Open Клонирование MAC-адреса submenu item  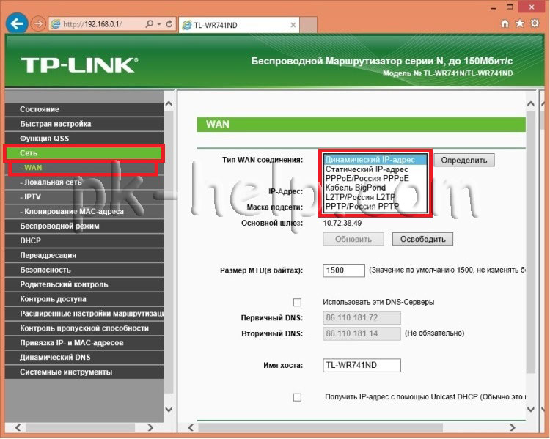(x=84, y=212)
